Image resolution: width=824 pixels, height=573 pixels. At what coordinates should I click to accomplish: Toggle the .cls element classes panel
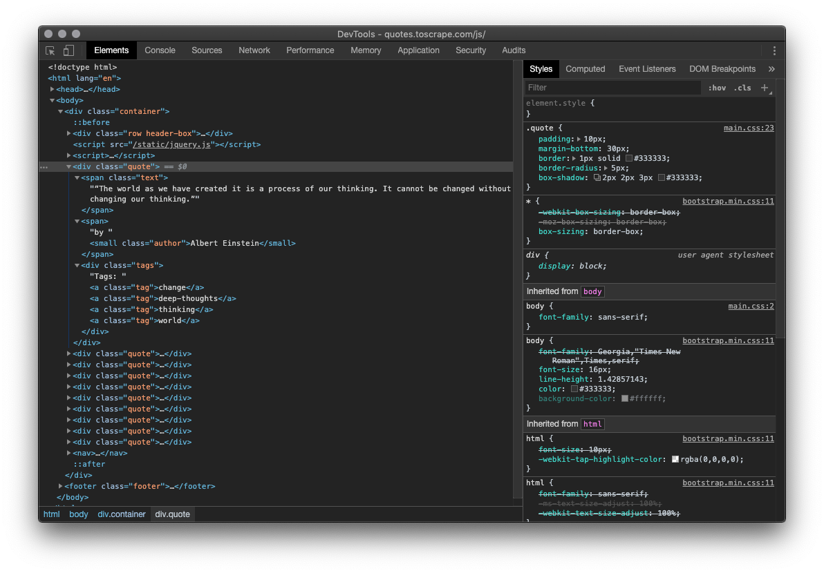pyautogui.click(x=742, y=88)
